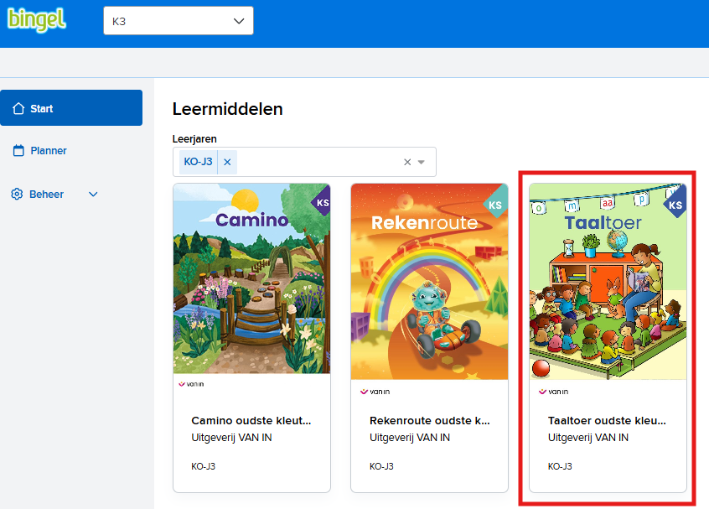
Task: Click the van in logo under Taaltoer
Action: [553, 392]
